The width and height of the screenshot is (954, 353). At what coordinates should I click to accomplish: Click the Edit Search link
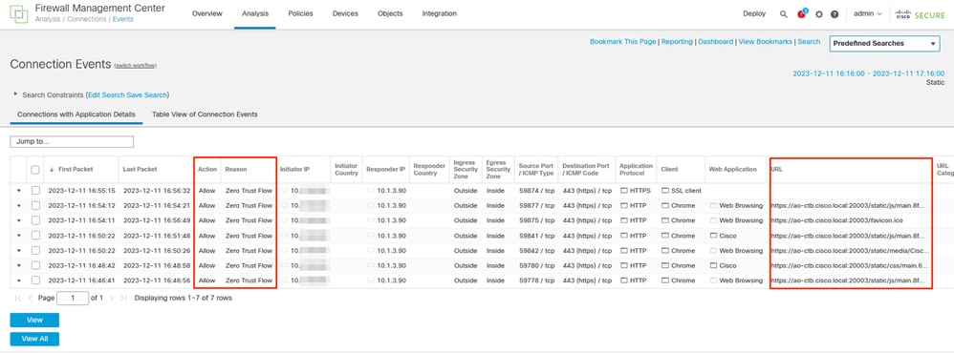pos(106,94)
